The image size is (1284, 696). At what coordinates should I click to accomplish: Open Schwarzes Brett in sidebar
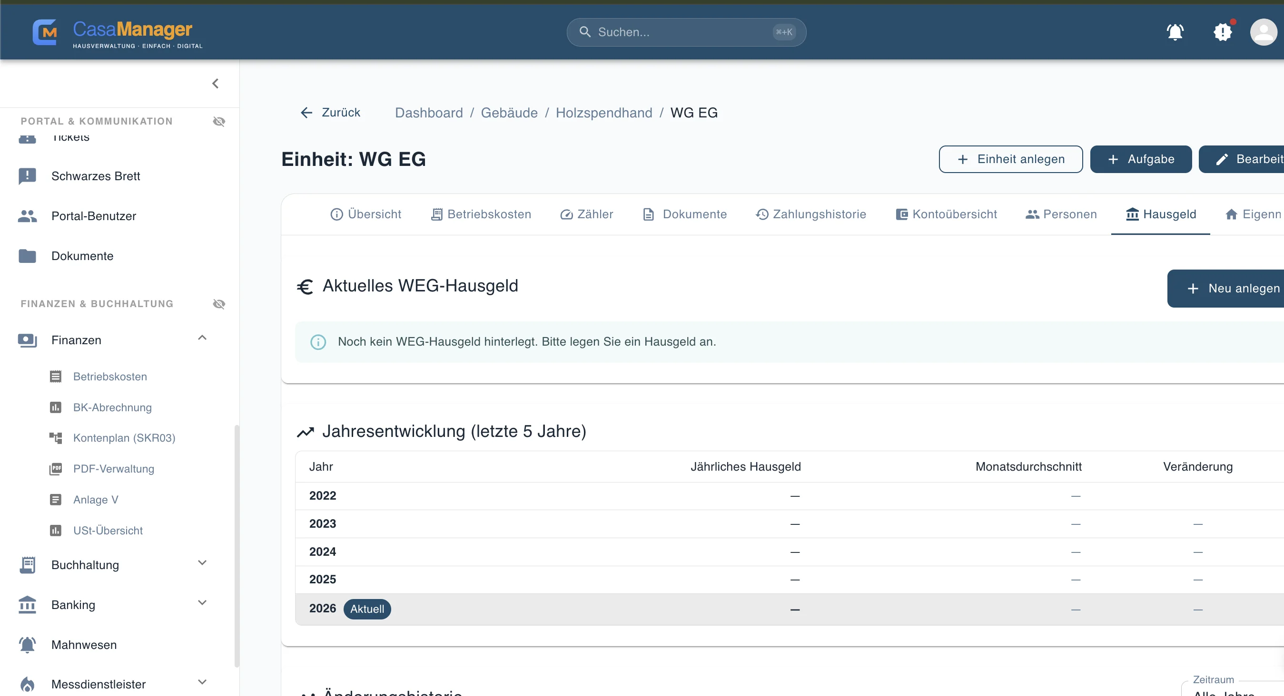96,176
